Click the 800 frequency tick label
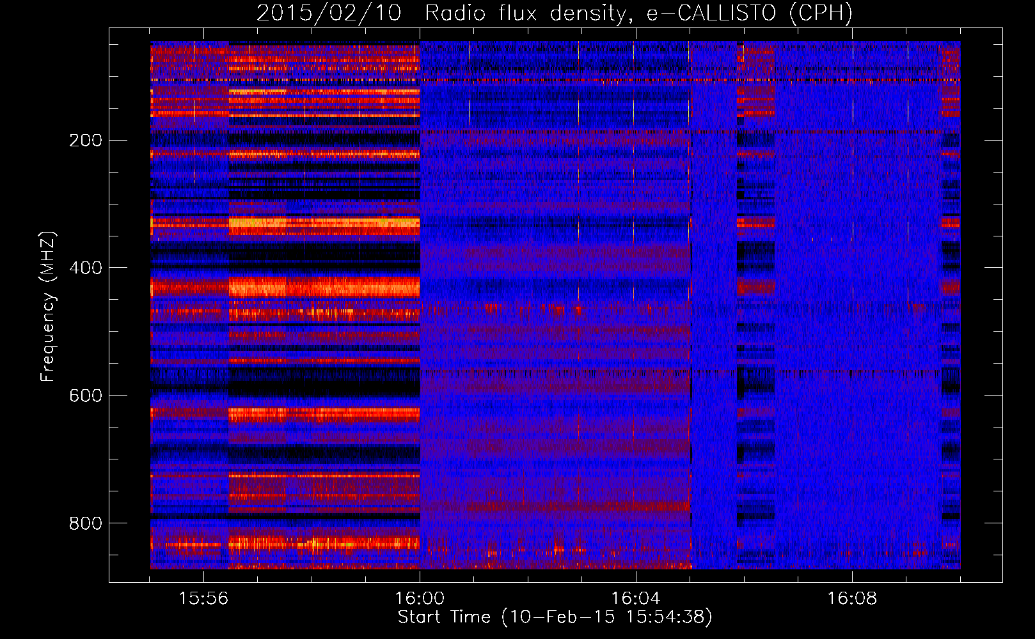The height and width of the screenshot is (639, 1035). (85, 523)
